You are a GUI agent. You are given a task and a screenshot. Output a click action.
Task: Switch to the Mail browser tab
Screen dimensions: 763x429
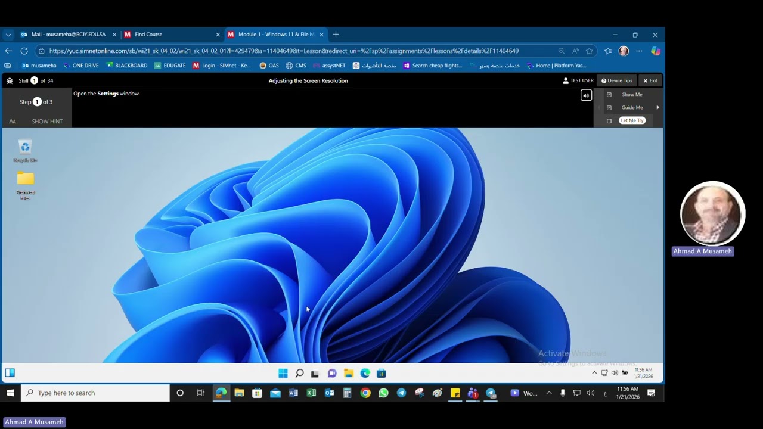point(67,35)
